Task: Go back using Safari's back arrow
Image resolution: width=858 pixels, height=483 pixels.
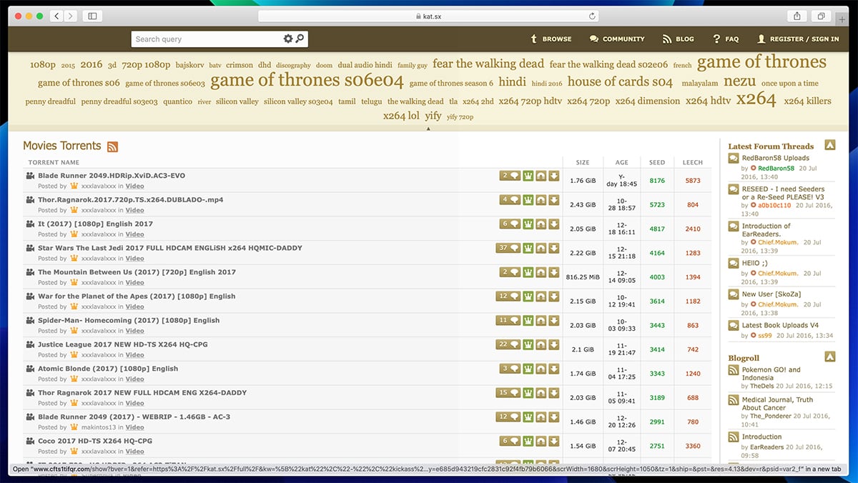Action: pos(56,16)
